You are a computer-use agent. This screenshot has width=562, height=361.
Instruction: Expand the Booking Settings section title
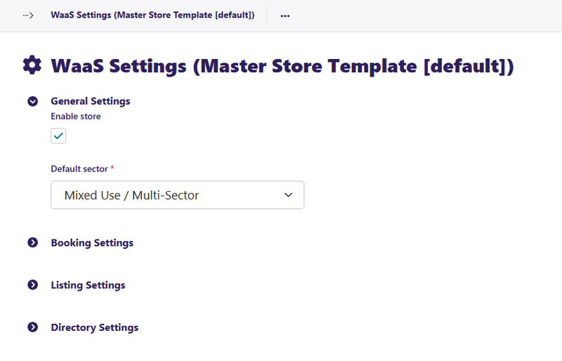pyautogui.click(x=92, y=243)
